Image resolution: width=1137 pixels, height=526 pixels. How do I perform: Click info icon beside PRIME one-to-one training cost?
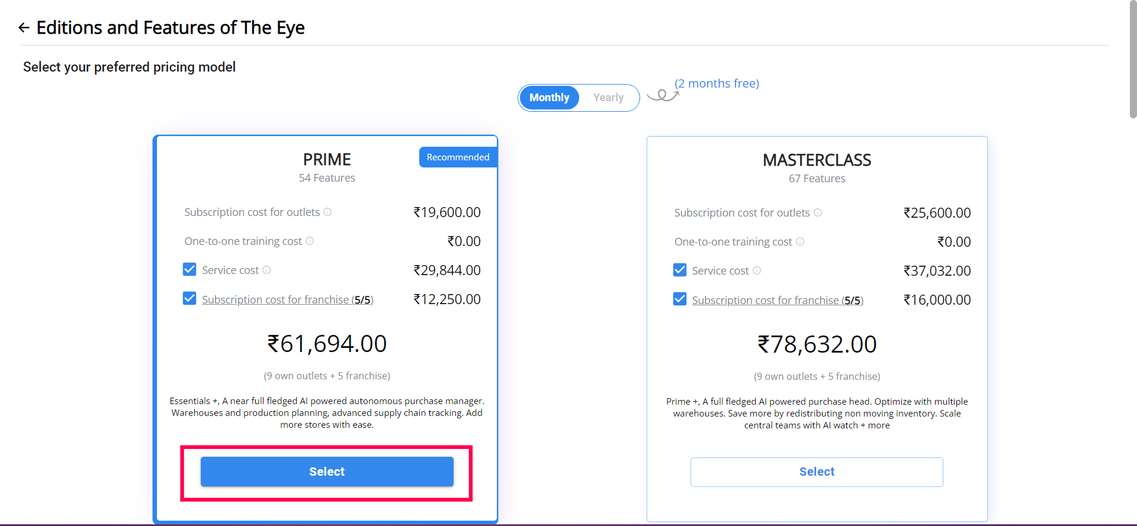pos(310,241)
